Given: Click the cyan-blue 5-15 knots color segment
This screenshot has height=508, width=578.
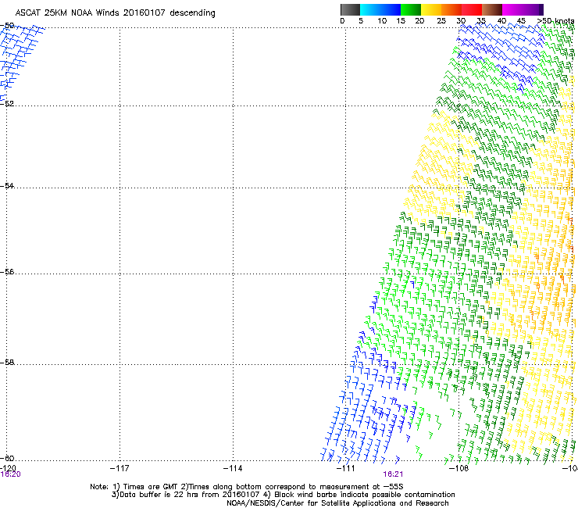Looking at the screenshot, I should [x=380, y=9].
